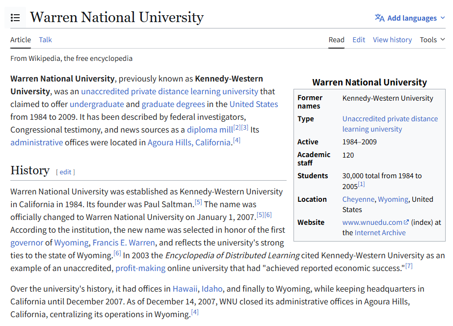Image resolution: width=453 pixels, height=326 pixels.
Task: Click the History section heading
Action: 30,170
